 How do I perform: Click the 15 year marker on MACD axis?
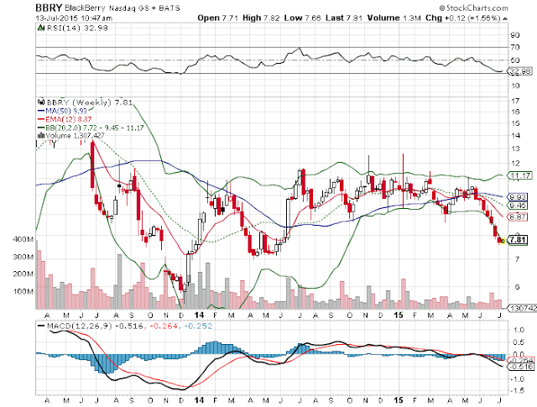pos(399,399)
